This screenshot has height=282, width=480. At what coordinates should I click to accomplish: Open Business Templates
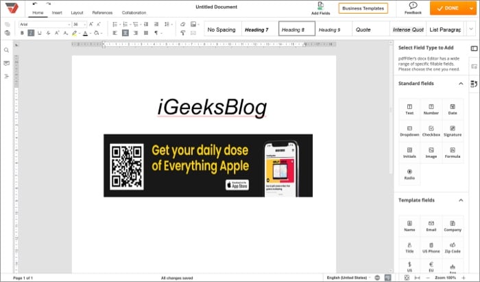[x=363, y=8]
